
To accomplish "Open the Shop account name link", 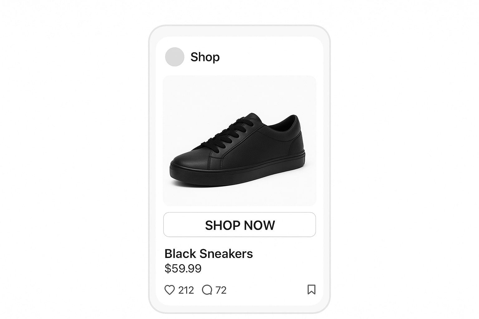I will (x=205, y=57).
